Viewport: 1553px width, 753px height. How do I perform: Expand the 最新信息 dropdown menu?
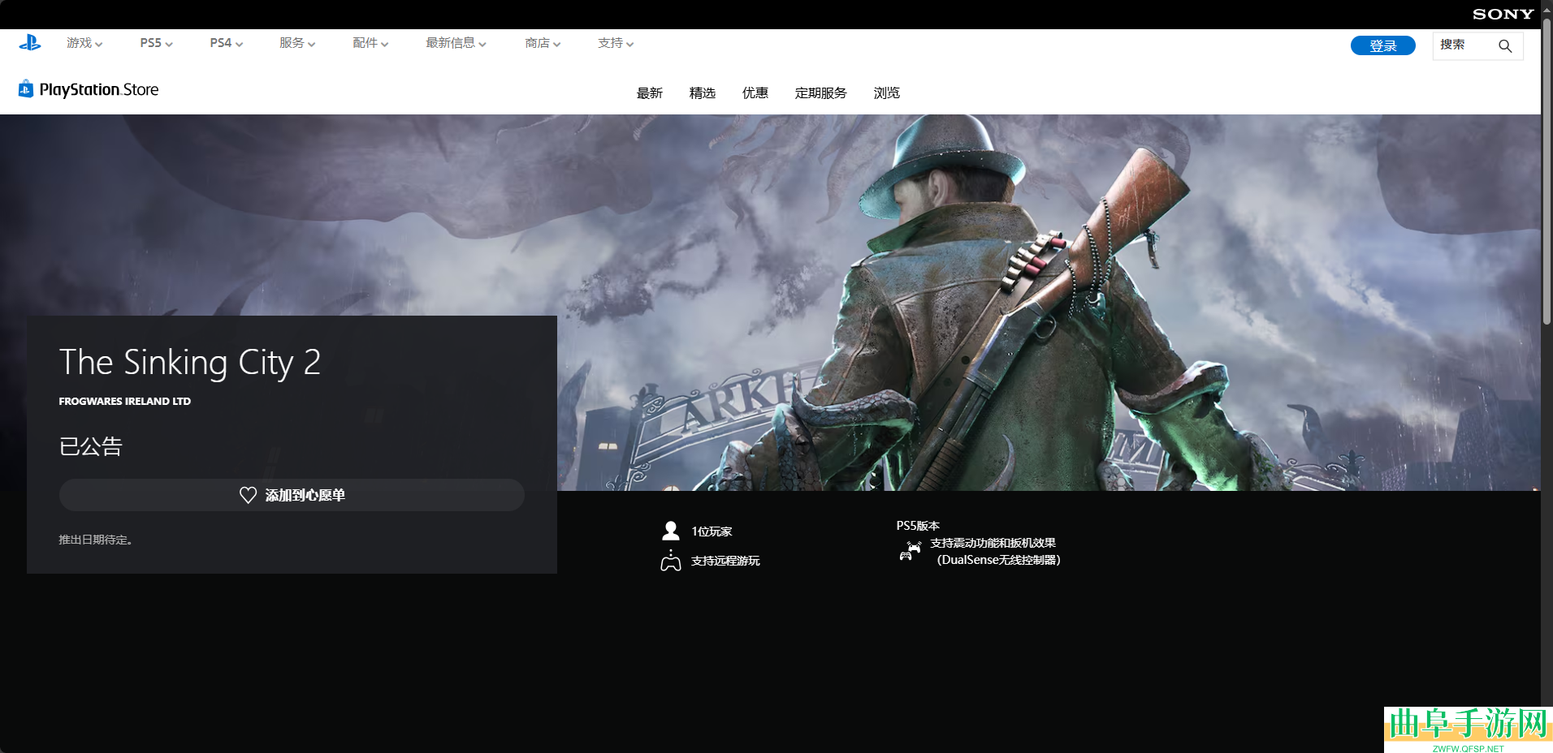point(456,43)
